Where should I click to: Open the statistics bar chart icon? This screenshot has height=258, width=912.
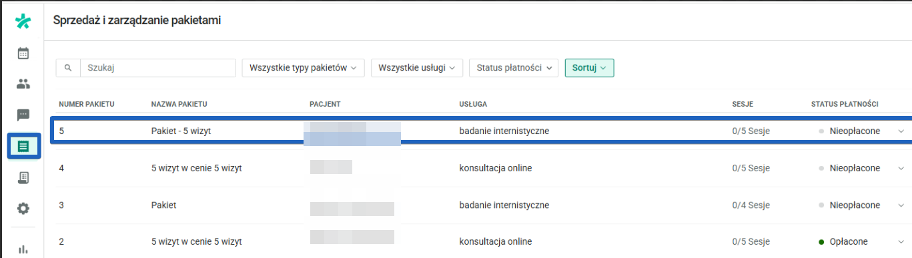coord(23,249)
